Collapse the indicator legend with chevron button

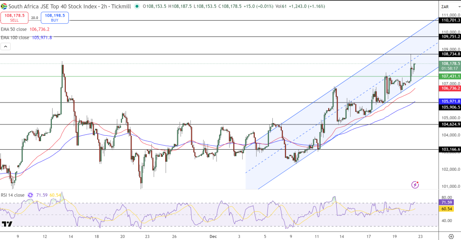(5, 46)
